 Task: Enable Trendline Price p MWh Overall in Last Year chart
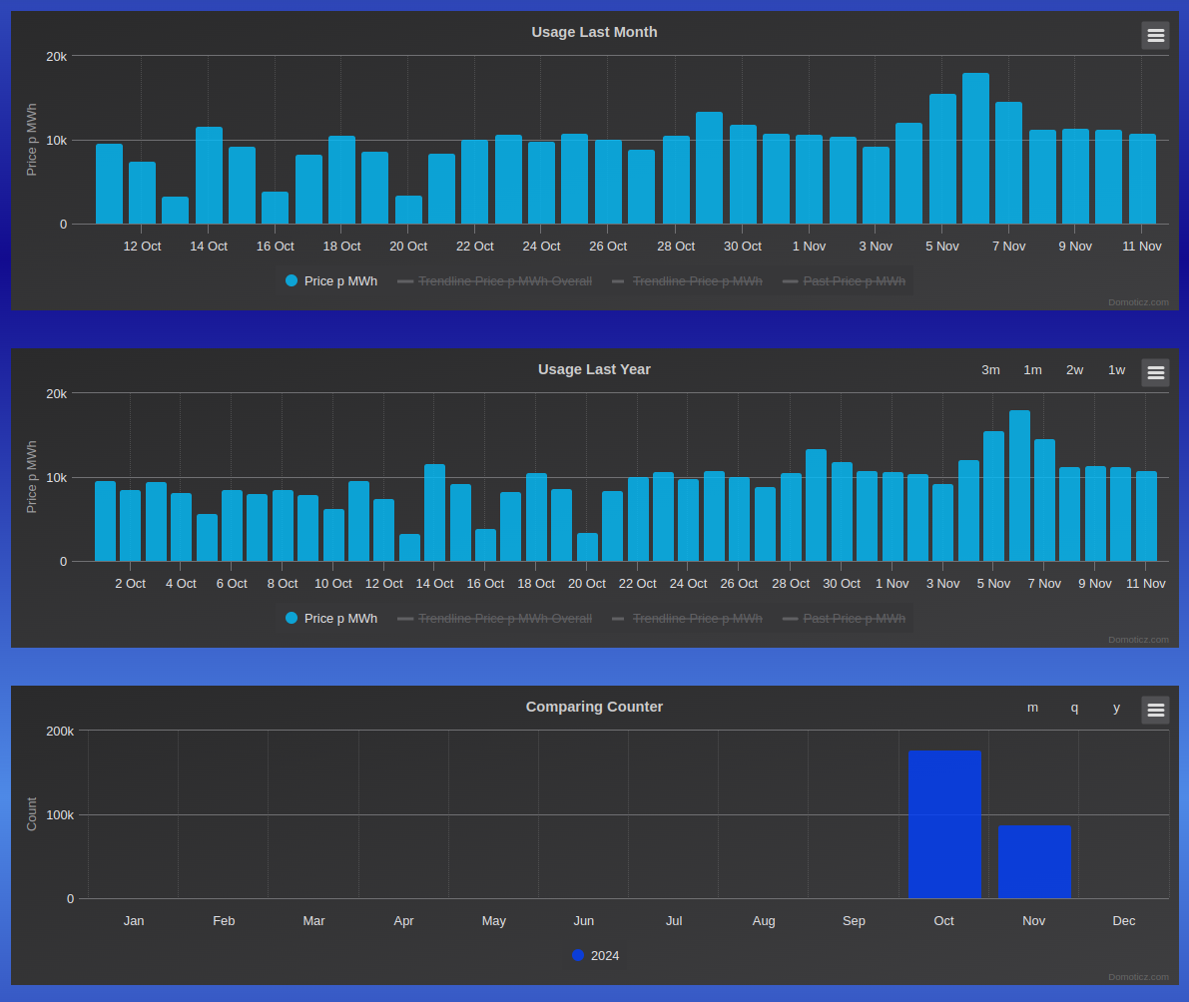494,619
